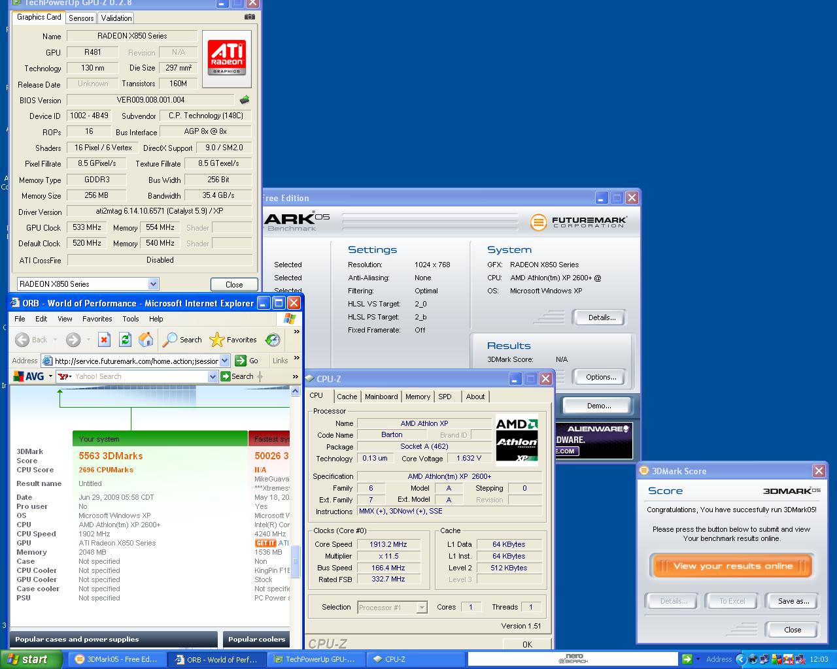Image resolution: width=837 pixels, height=669 pixels.
Task: Open the RADEON X850 Series card selector dropdown
Action: [x=153, y=284]
